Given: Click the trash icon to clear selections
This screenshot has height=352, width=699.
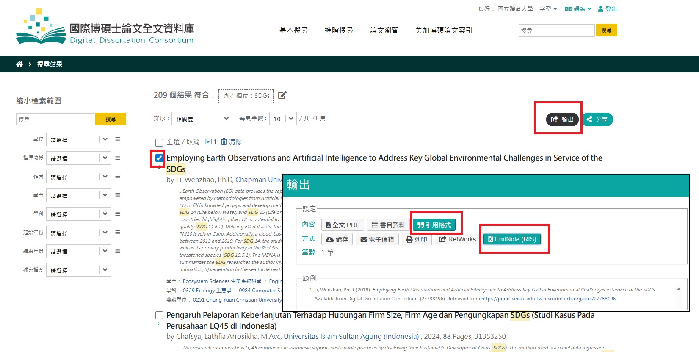Looking at the screenshot, I should pos(224,141).
